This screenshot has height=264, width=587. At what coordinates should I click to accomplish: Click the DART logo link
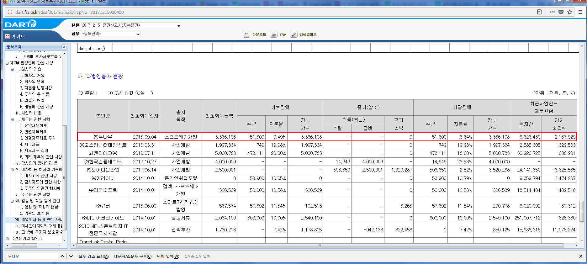pos(21,24)
